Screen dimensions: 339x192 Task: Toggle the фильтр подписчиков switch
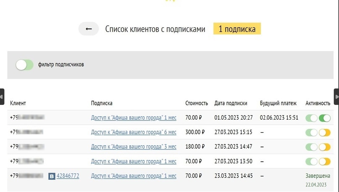click(24, 65)
